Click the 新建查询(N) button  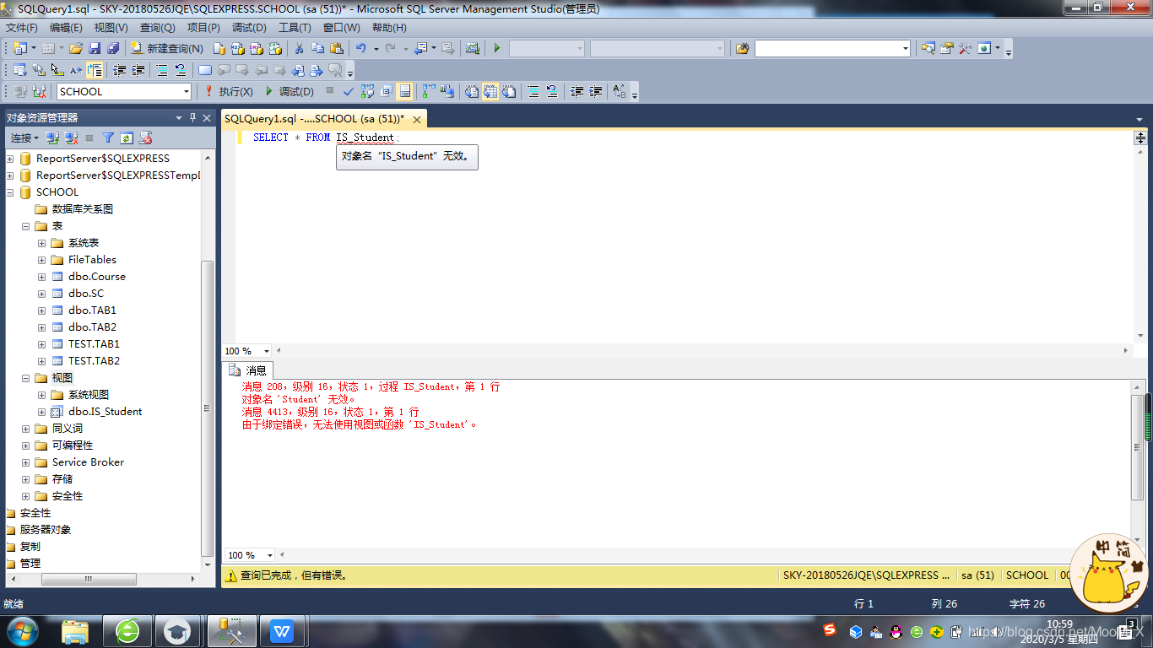165,48
